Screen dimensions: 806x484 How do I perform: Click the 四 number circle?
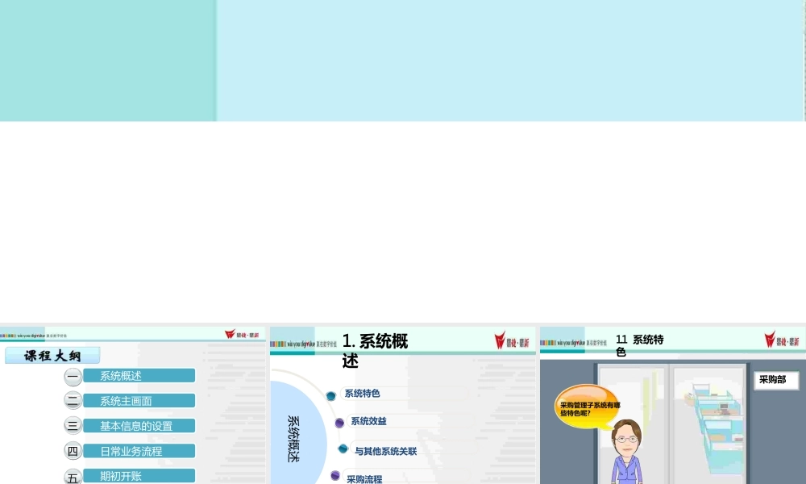coord(73,451)
